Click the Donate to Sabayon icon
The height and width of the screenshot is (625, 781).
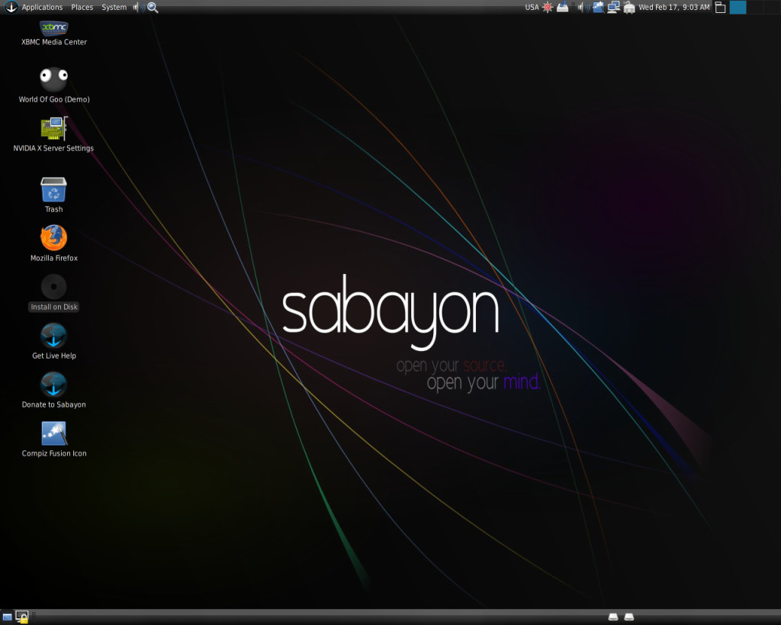pyautogui.click(x=53, y=385)
